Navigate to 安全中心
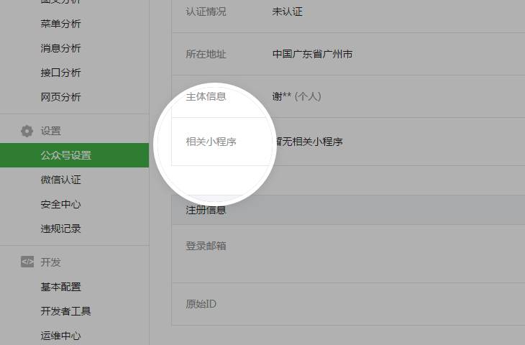This screenshot has width=525, height=345. 60,204
